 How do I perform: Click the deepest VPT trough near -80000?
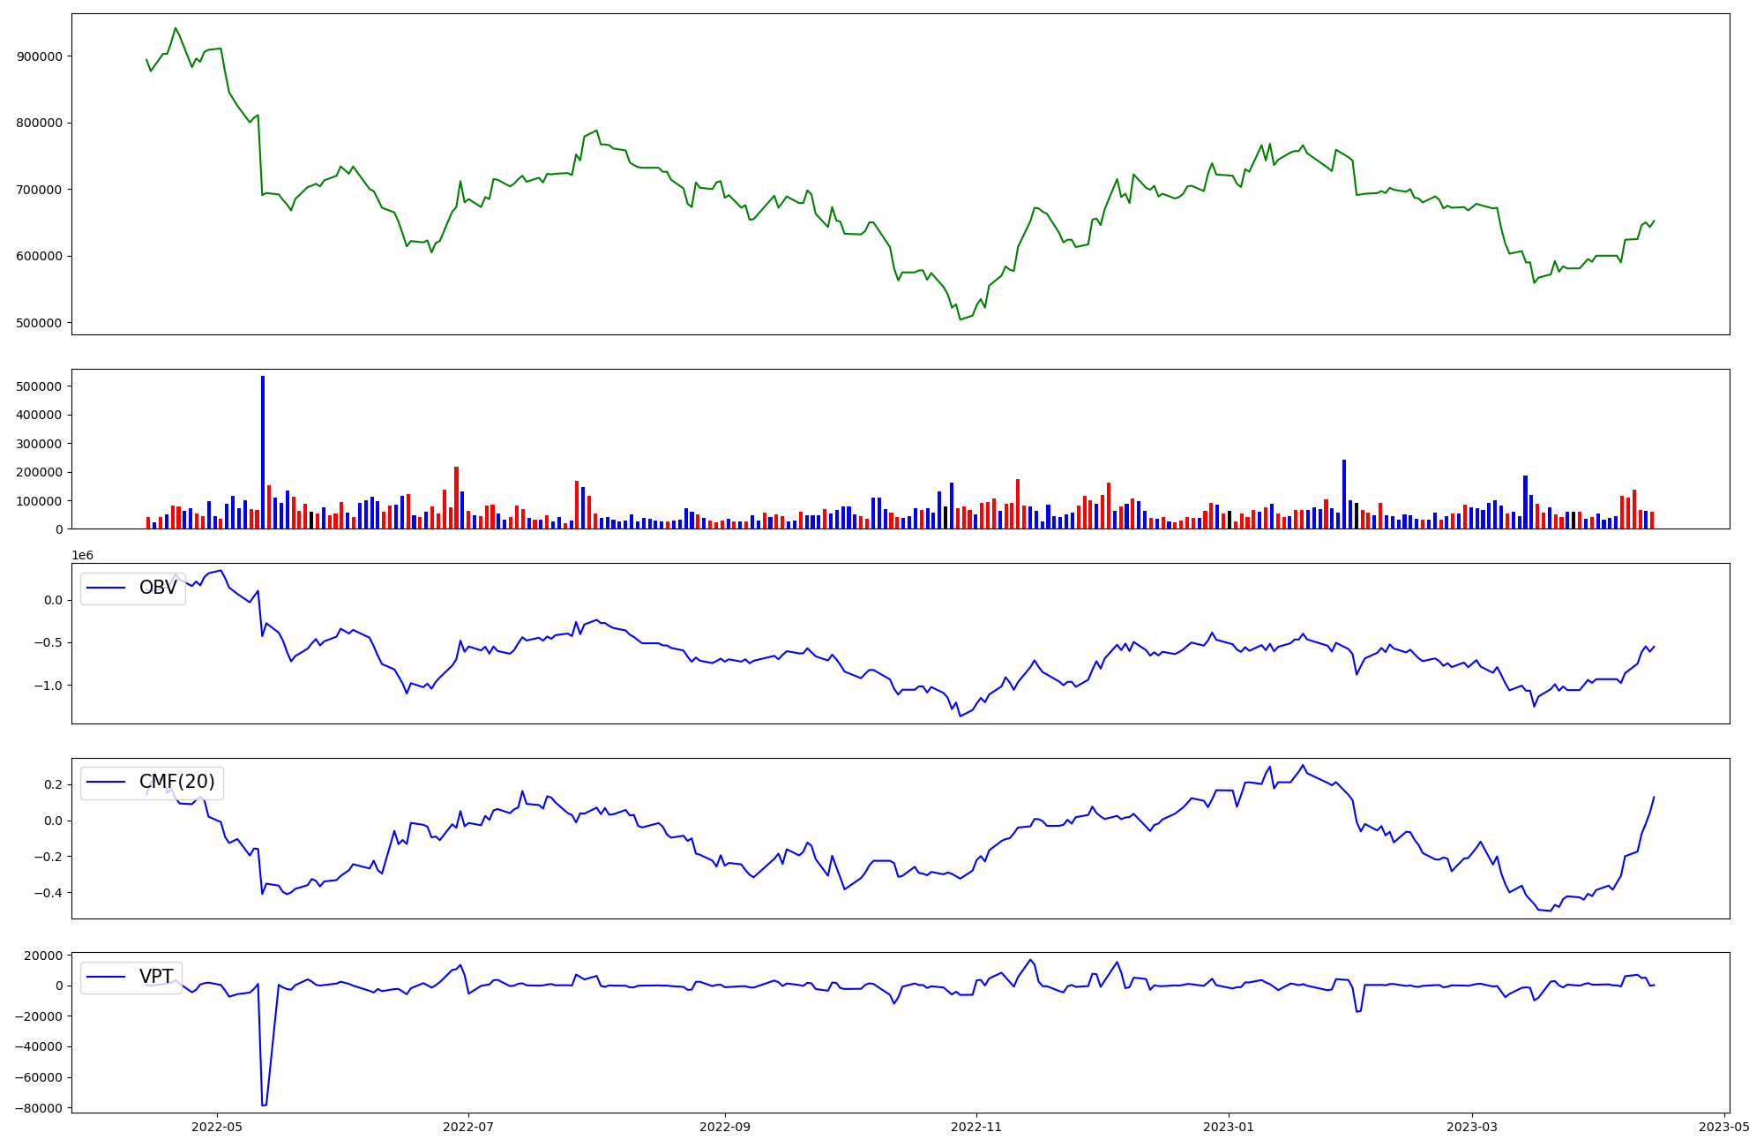click(264, 1105)
